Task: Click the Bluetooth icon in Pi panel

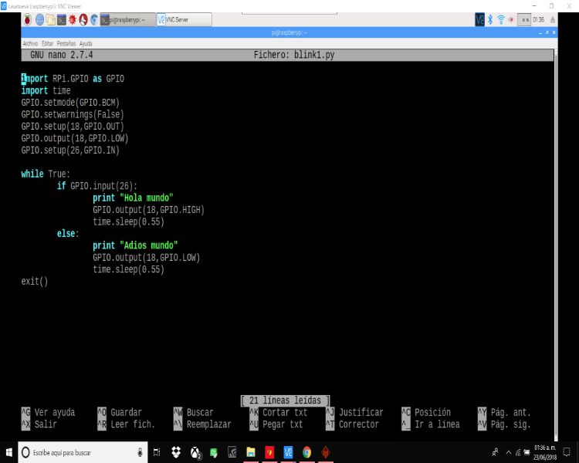Action: 490,20
